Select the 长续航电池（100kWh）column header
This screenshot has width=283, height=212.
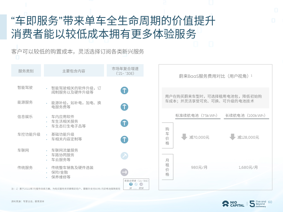(x=246, y=115)
